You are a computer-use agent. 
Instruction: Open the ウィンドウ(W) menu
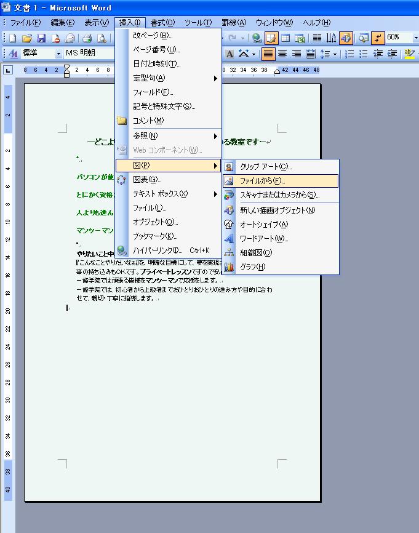[x=274, y=23]
